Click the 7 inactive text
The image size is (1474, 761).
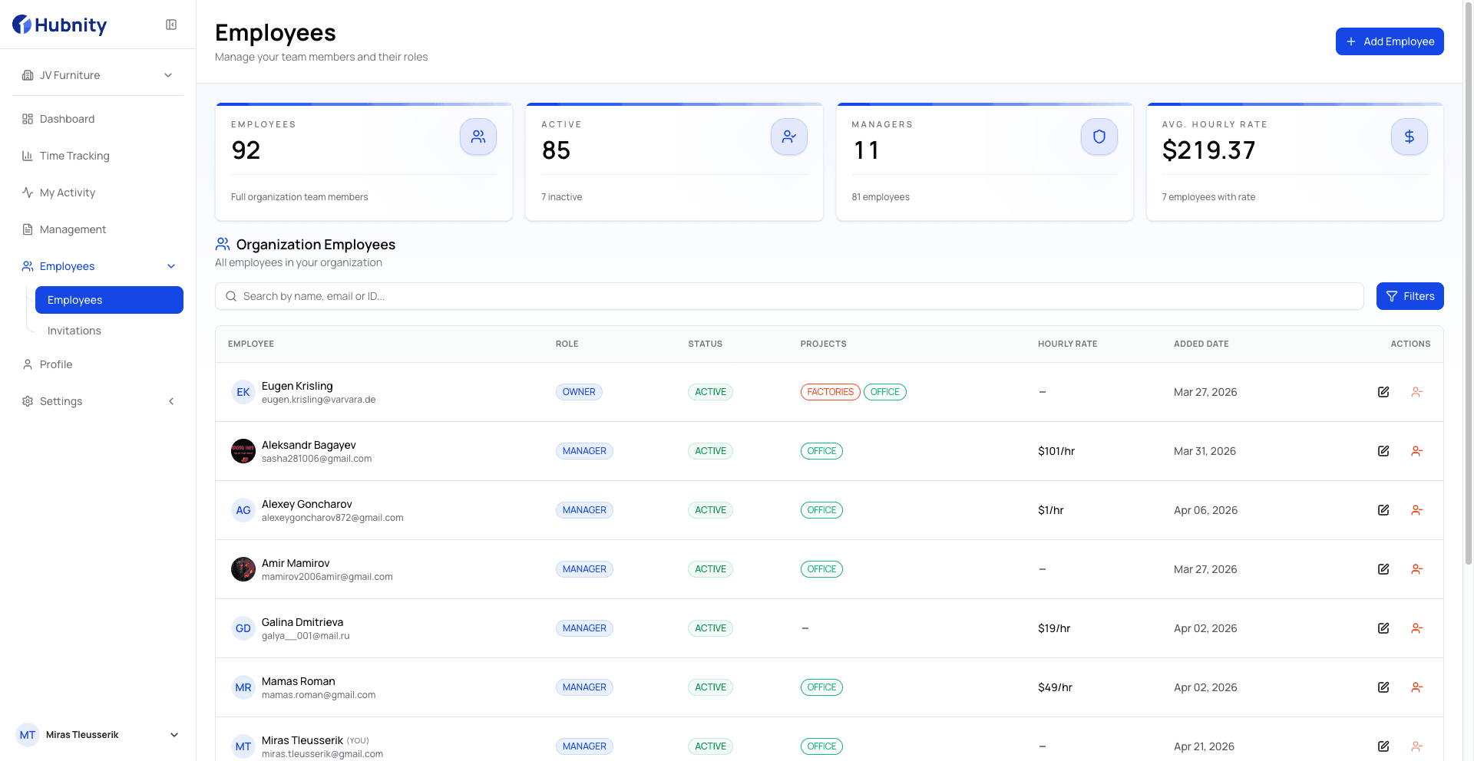[562, 197]
